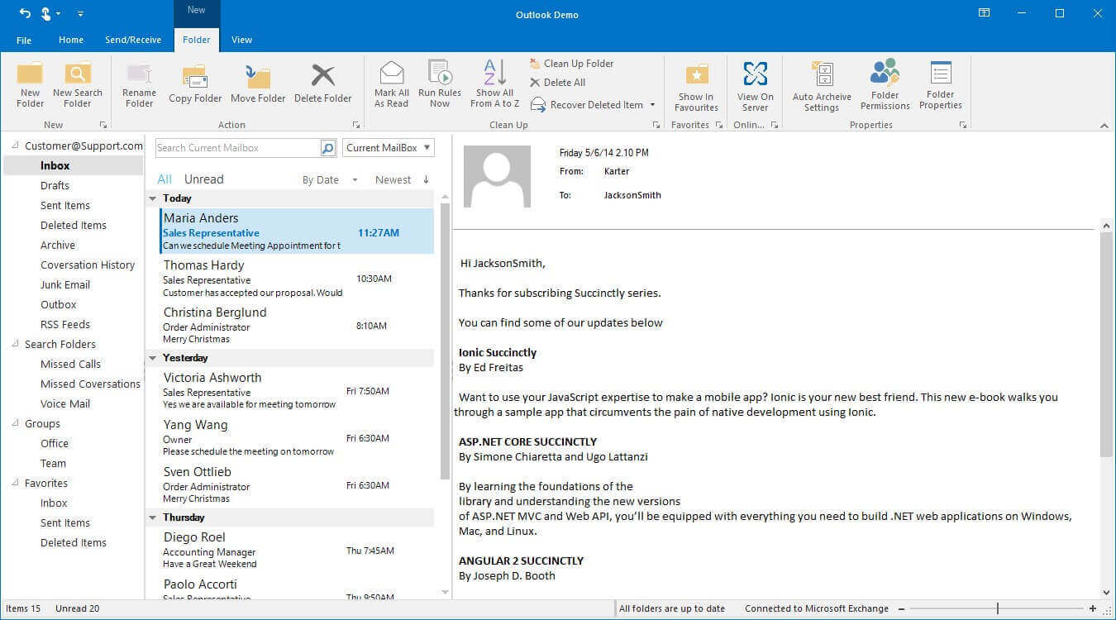Click the Run Rules Now icon
The width and height of the screenshot is (1116, 620).
[x=440, y=73]
